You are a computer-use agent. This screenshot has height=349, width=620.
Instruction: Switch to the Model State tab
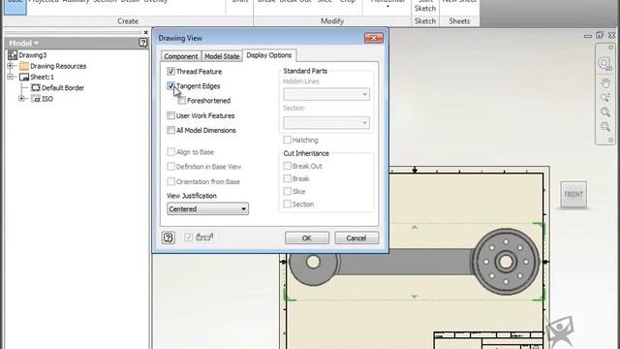tap(222, 56)
